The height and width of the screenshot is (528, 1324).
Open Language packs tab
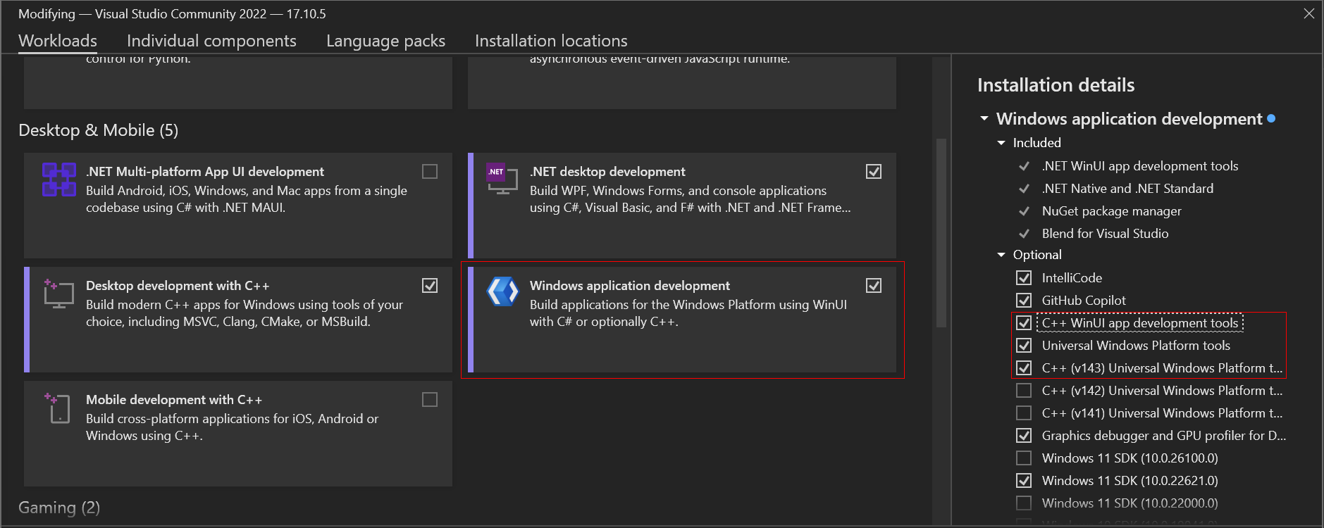coord(385,41)
